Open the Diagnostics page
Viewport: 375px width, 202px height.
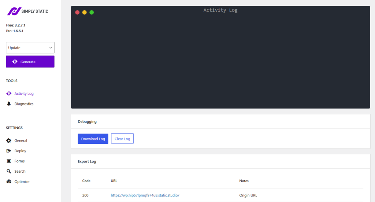[x=24, y=104]
